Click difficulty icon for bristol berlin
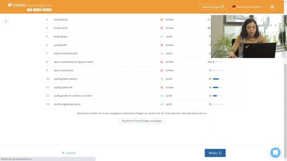This screenshot has width=287, height=161. tap(161, 28)
